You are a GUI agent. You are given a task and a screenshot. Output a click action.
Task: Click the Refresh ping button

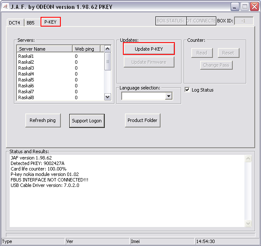43,120
